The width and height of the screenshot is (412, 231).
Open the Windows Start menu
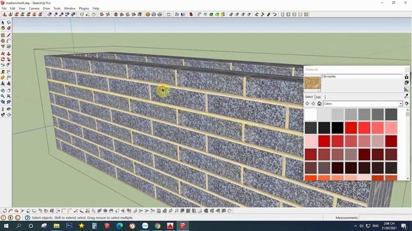tap(6, 226)
